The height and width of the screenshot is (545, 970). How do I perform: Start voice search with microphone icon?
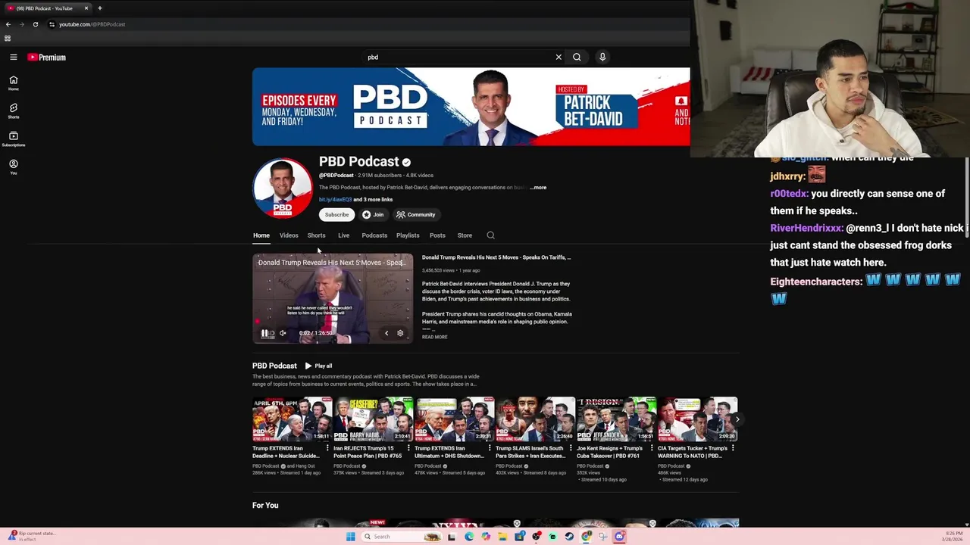602,57
